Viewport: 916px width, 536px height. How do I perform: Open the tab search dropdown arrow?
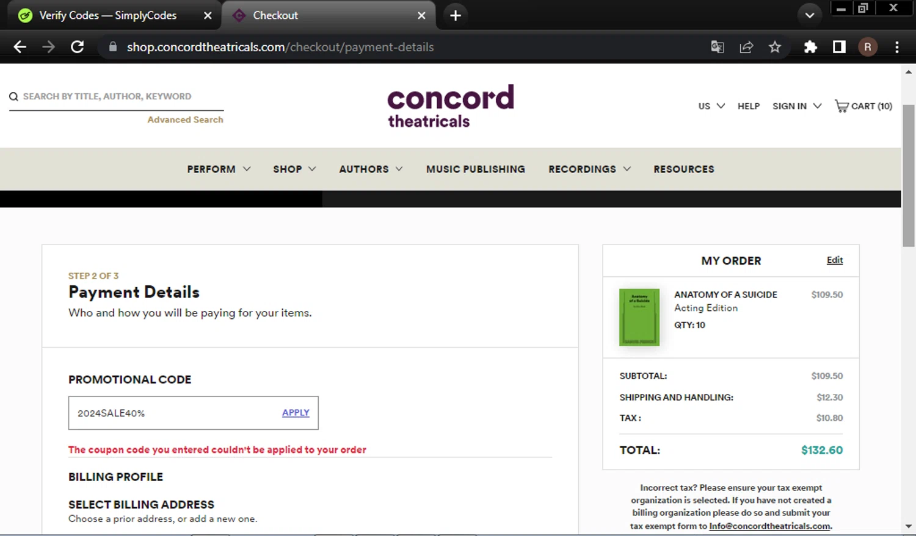point(810,16)
